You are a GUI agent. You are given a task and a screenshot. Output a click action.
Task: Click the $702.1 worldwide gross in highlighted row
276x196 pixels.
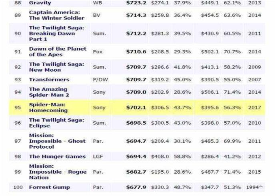click(136, 108)
